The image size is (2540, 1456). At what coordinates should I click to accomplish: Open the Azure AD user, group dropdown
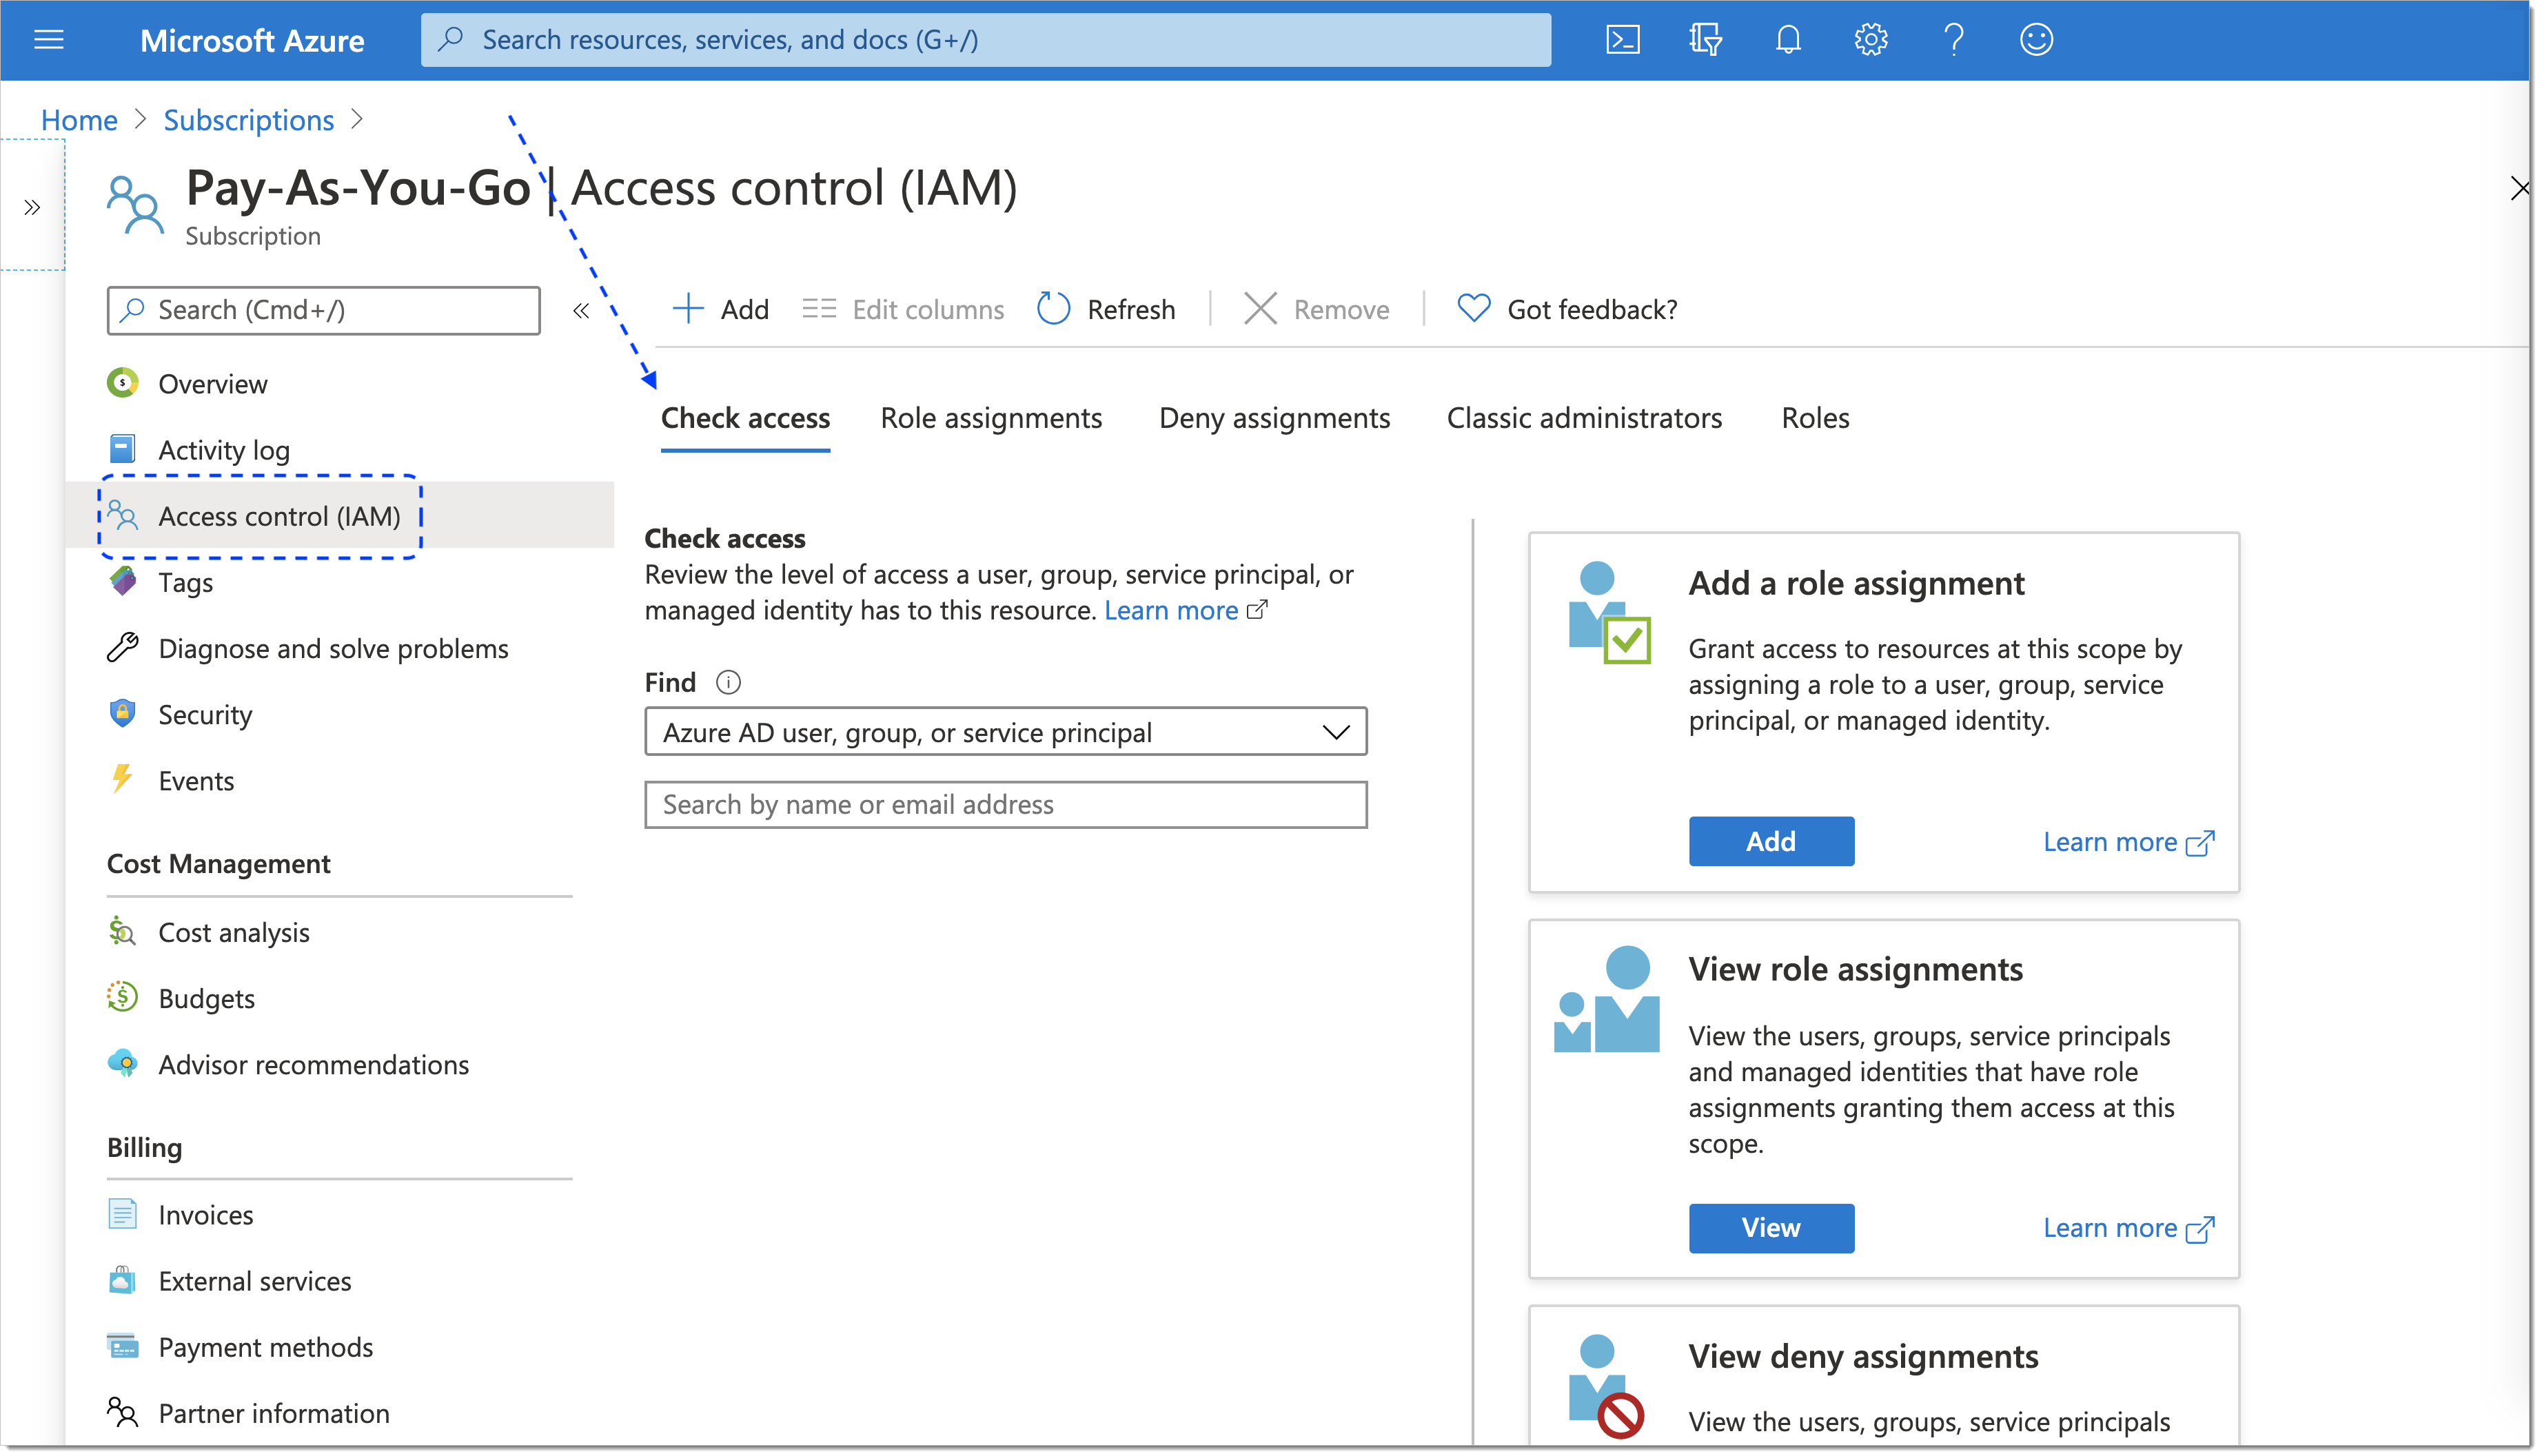[x=1005, y=732]
